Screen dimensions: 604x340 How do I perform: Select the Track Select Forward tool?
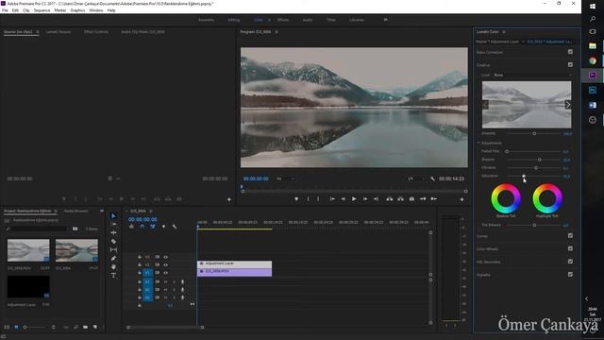tap(113, 225)
